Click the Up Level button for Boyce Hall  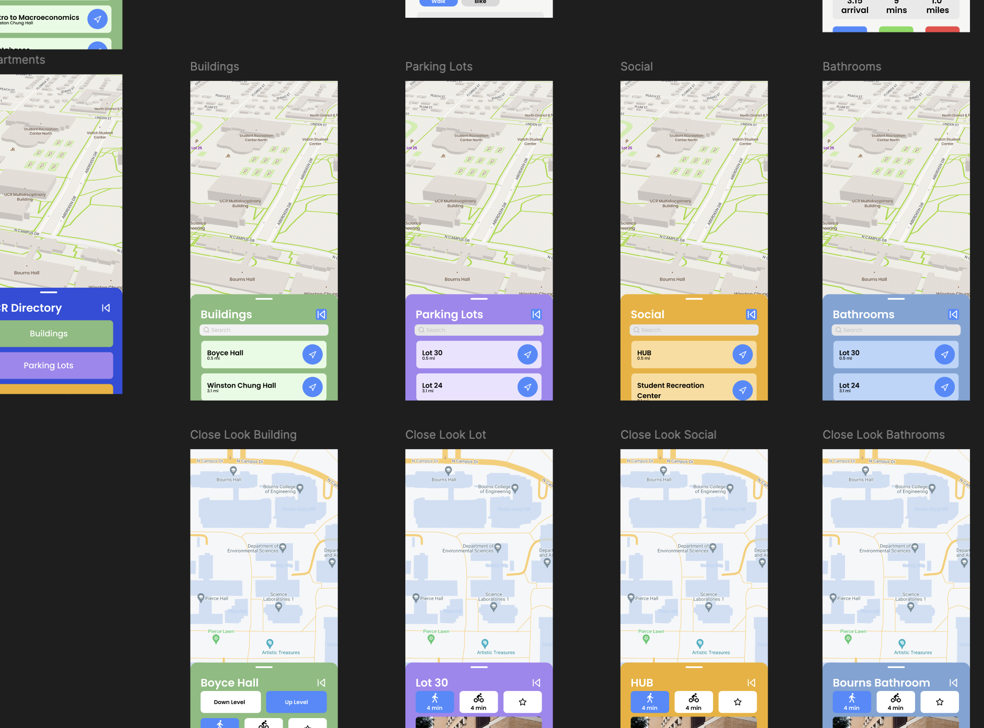(296, 702)
